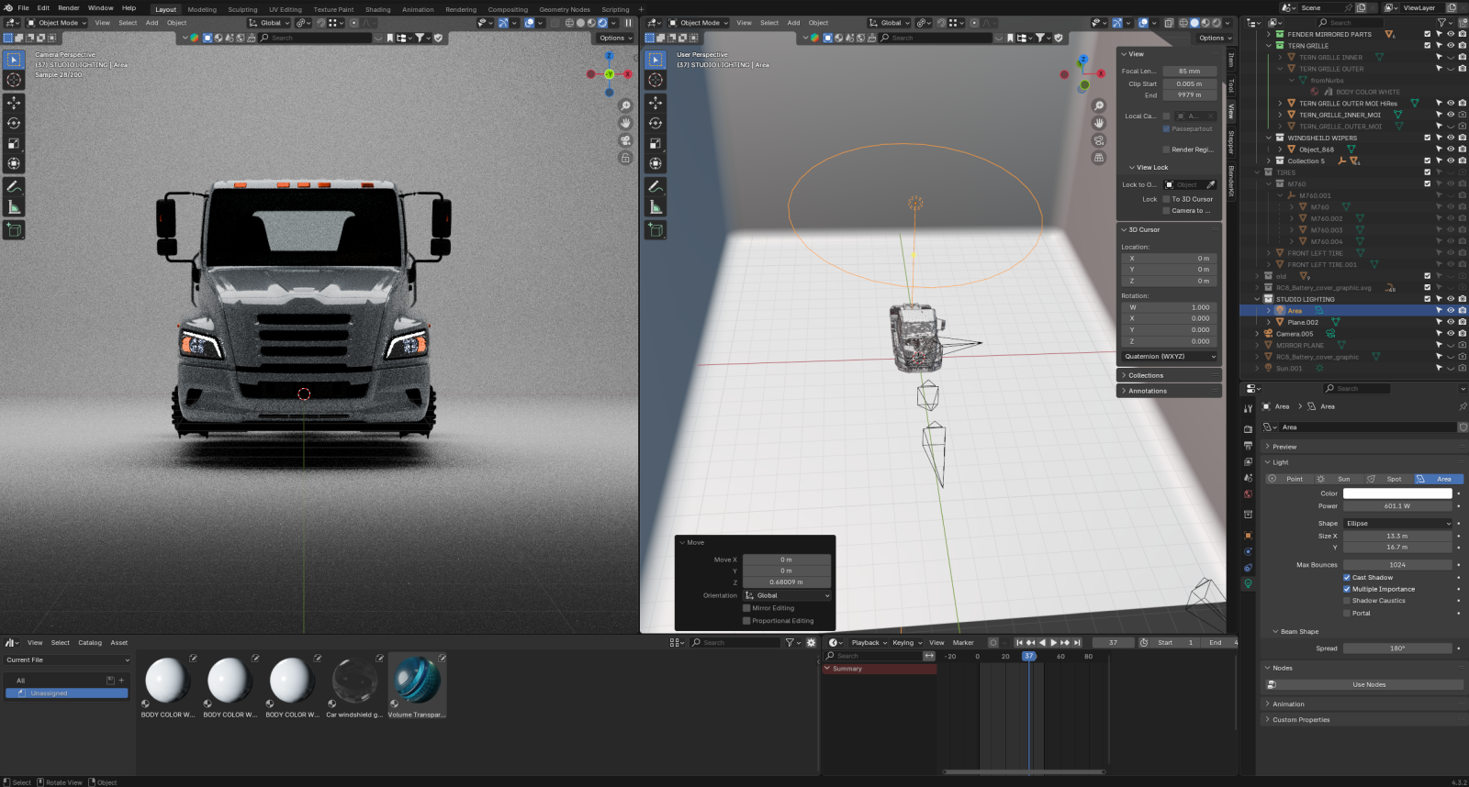Hide Plane.002 in viewport via eye icon
Image resolution: width=1469 pixels, height=787 pixels.
coord(1451,322)
